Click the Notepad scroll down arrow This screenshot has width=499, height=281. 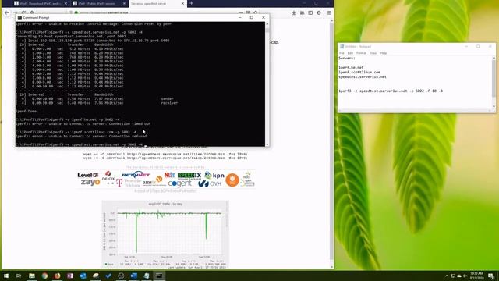494,106
